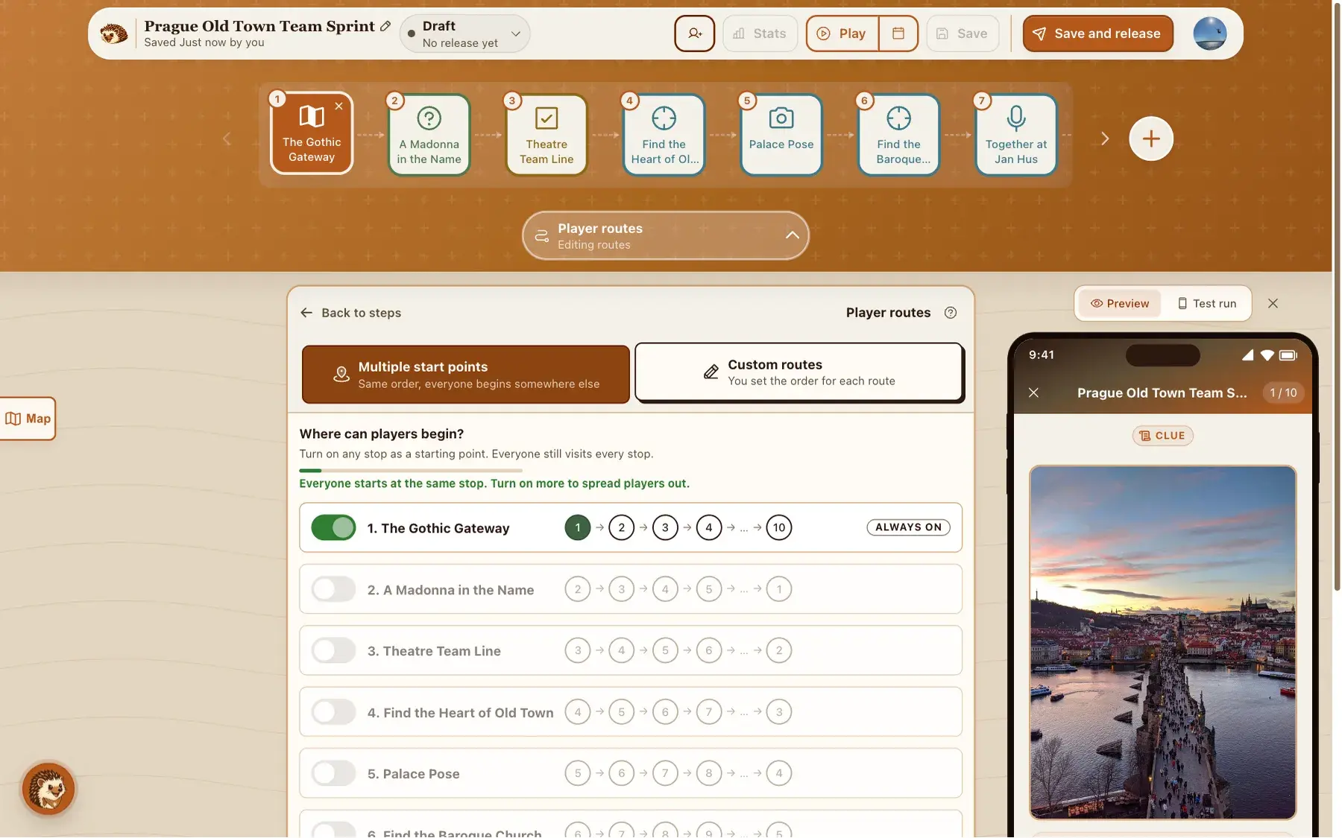The height and width of the screenshot is (838, 1342).
Task: Open the invite collaborator icon button
Action: [694, 34]
